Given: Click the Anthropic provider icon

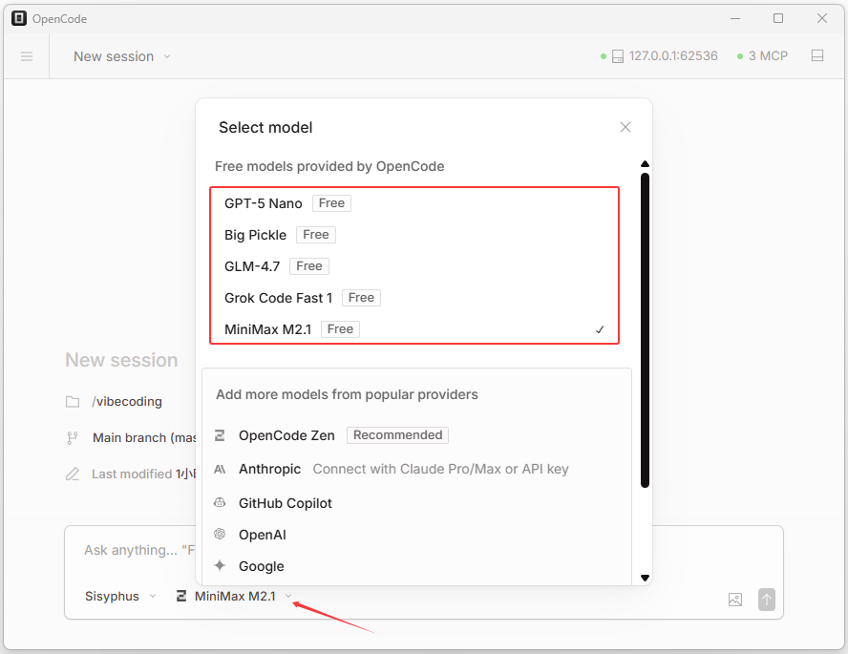Looking at the screenshot, I should [220, 469].
